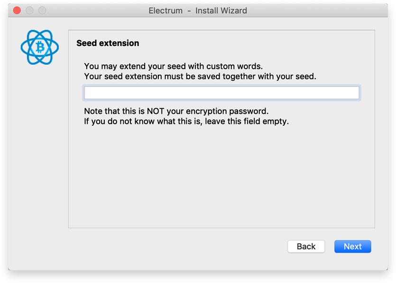Click the Bitcoin symbol inside the logo

tap(40, 47)
